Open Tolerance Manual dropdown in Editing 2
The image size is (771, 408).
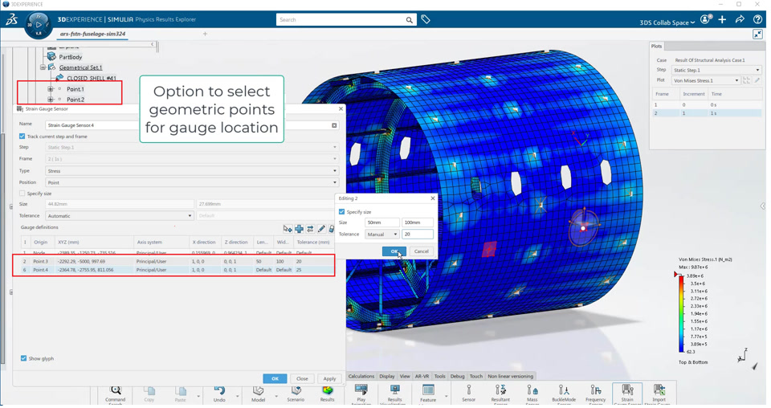382,235
